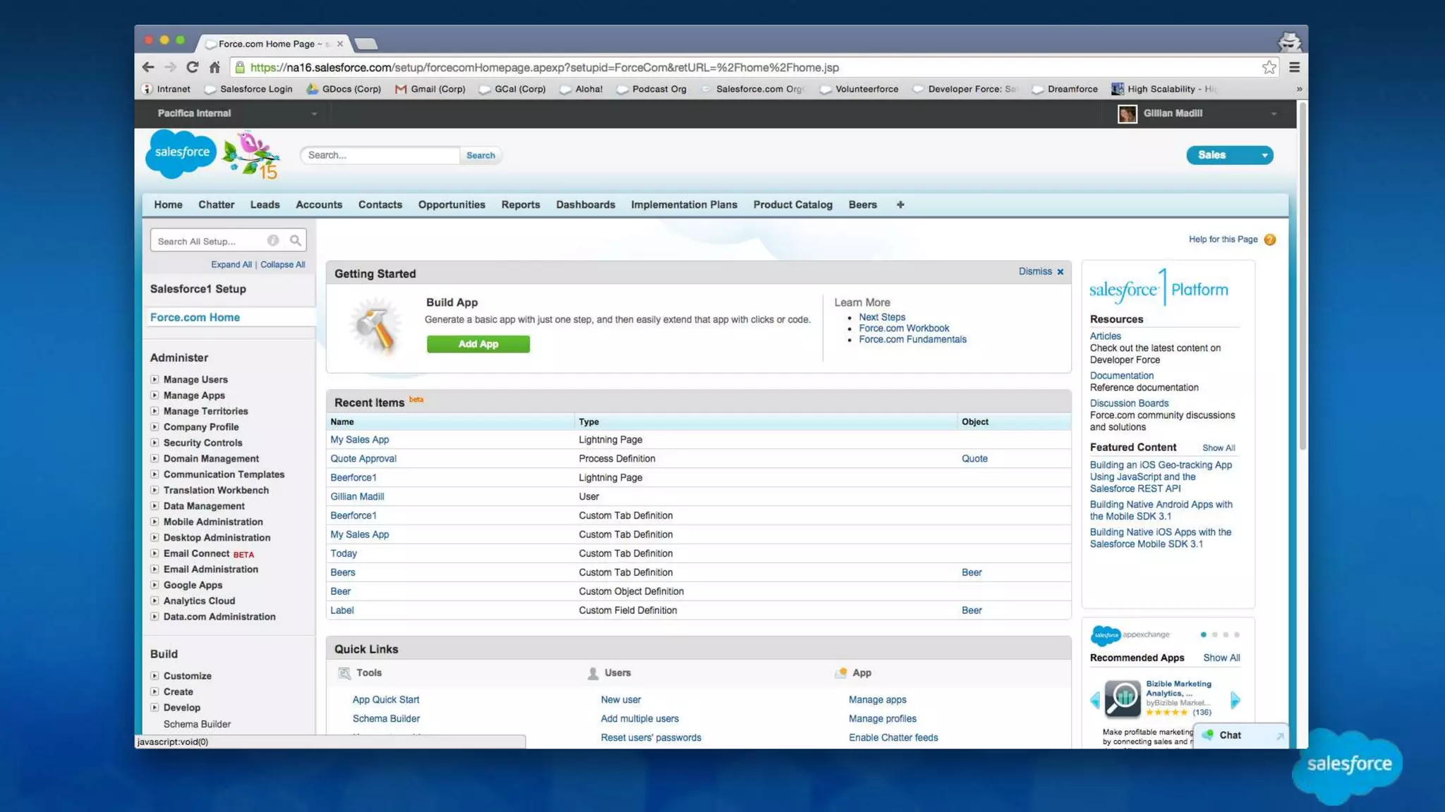Screen dimensions: 1445x812
Task: Click the info icon in setup search
Action: [x=273, y=240]
